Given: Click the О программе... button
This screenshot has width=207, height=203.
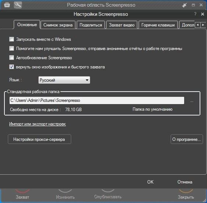Looking at the screenshot, I should point(186,139).
